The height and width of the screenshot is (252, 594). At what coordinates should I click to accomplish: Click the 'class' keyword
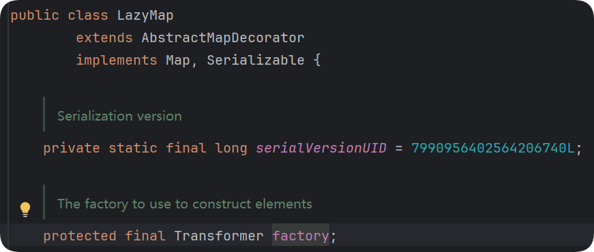coord(88,16)
